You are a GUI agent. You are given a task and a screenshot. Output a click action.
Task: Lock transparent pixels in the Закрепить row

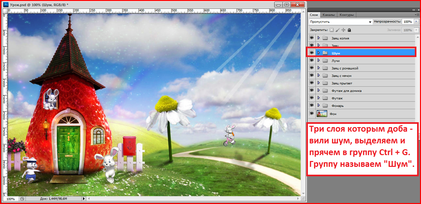coord(331,30)
